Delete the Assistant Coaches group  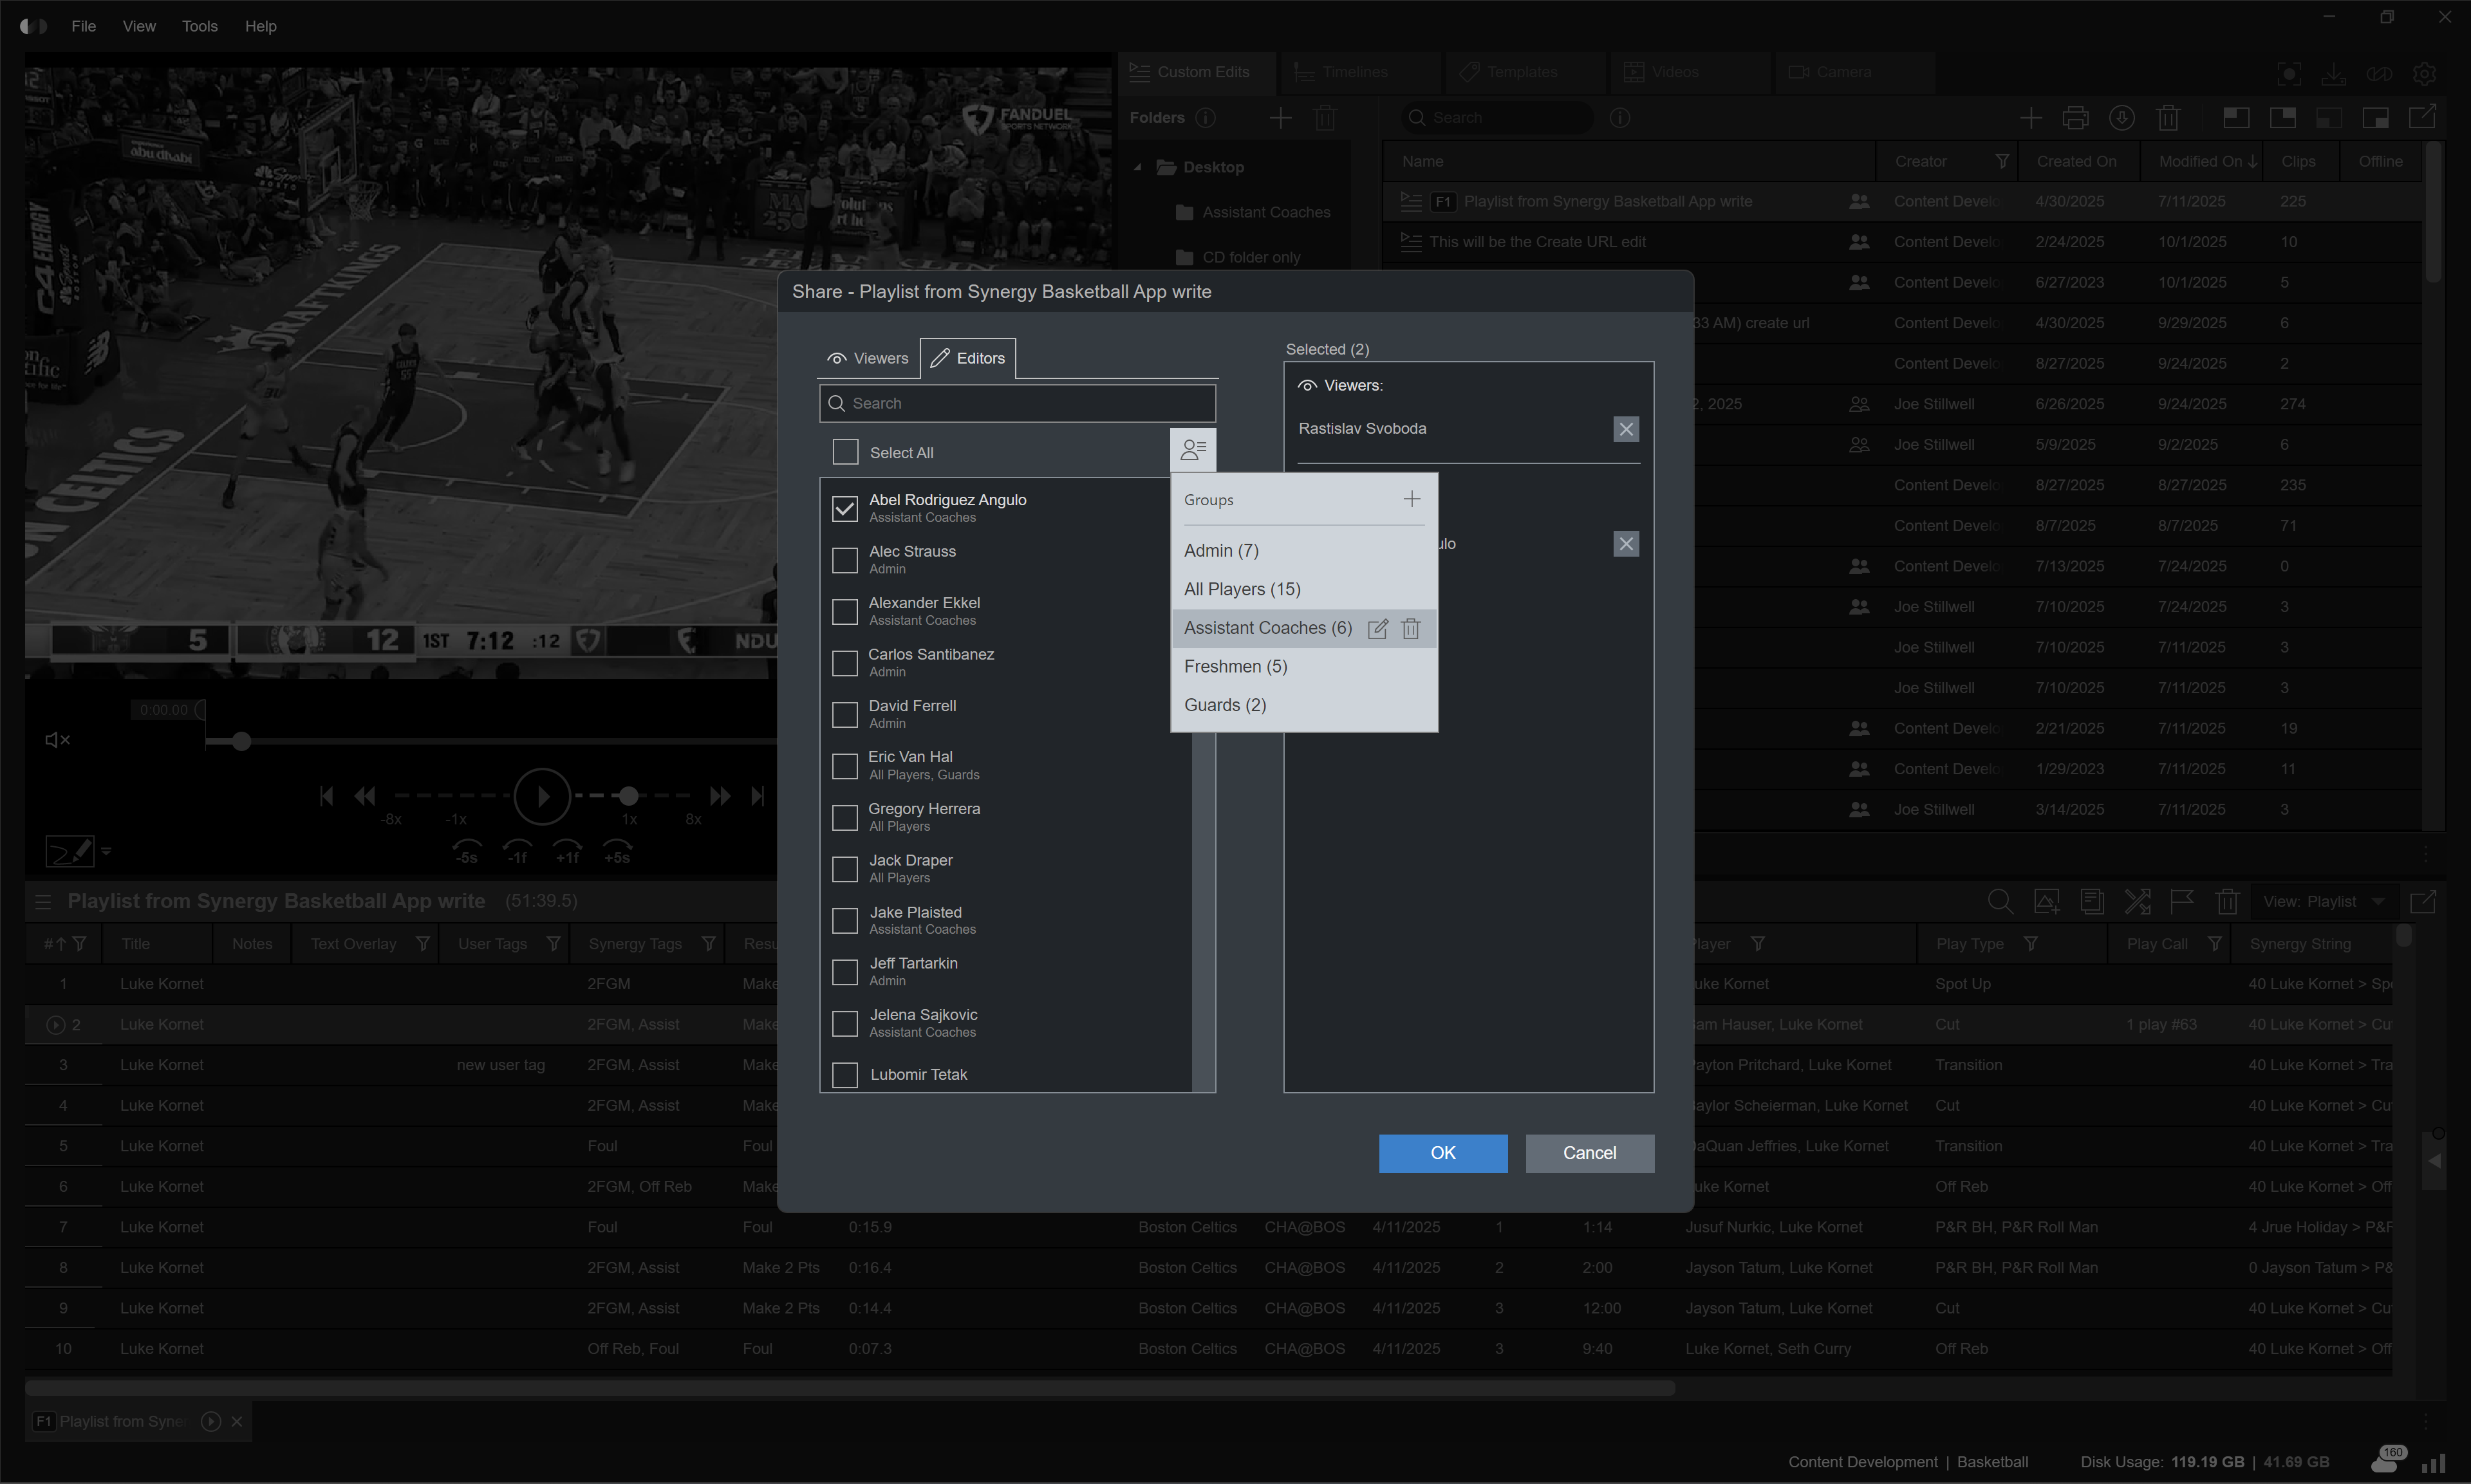click(1410, 628)
